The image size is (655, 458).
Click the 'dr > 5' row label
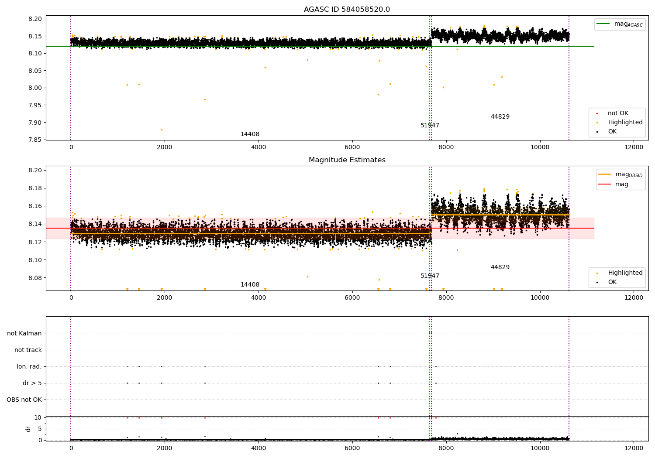coord(32,383)
